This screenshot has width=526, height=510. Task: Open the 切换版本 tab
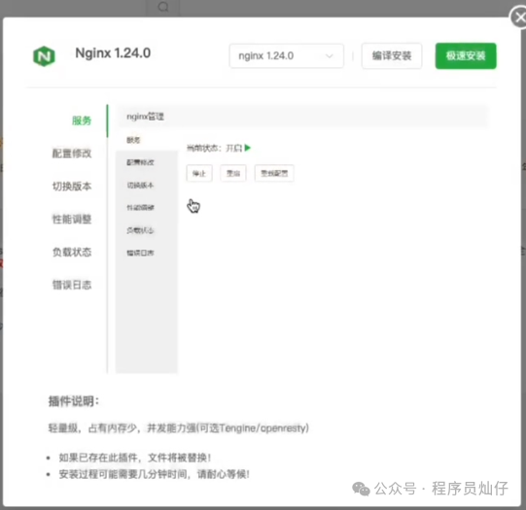[x=72, y=187]
